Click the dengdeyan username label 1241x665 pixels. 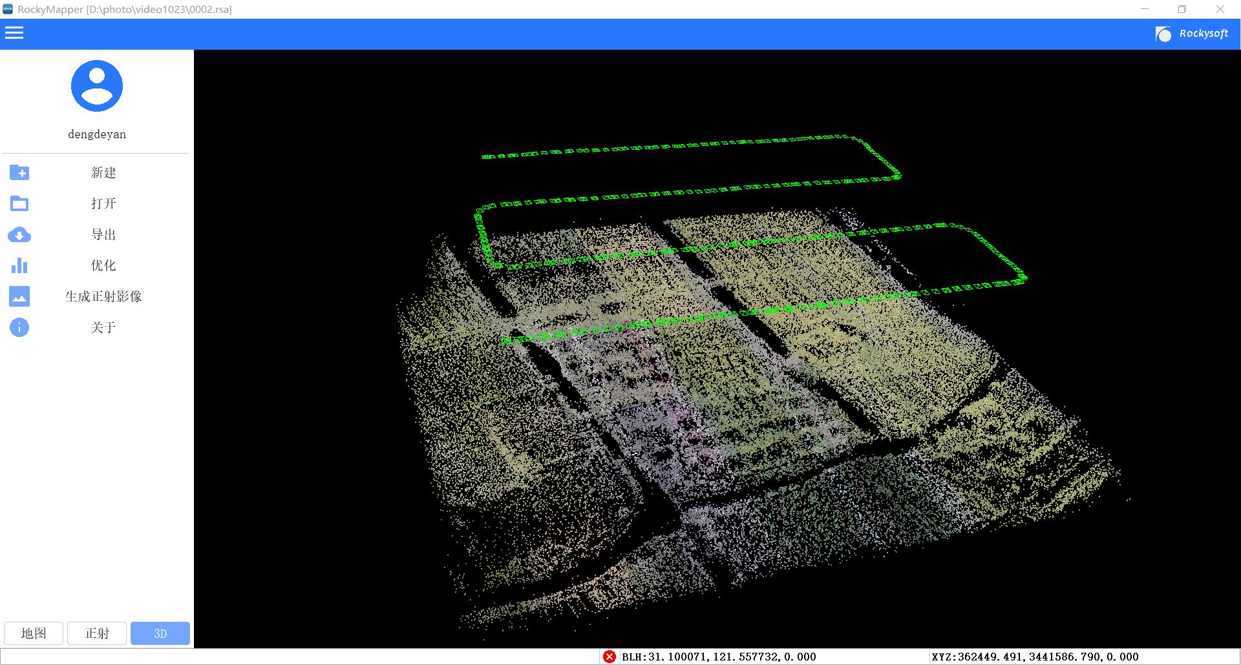point(97,134)
